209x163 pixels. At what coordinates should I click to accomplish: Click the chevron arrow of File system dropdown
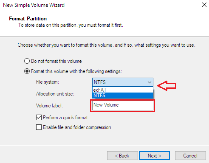[150, 82]
